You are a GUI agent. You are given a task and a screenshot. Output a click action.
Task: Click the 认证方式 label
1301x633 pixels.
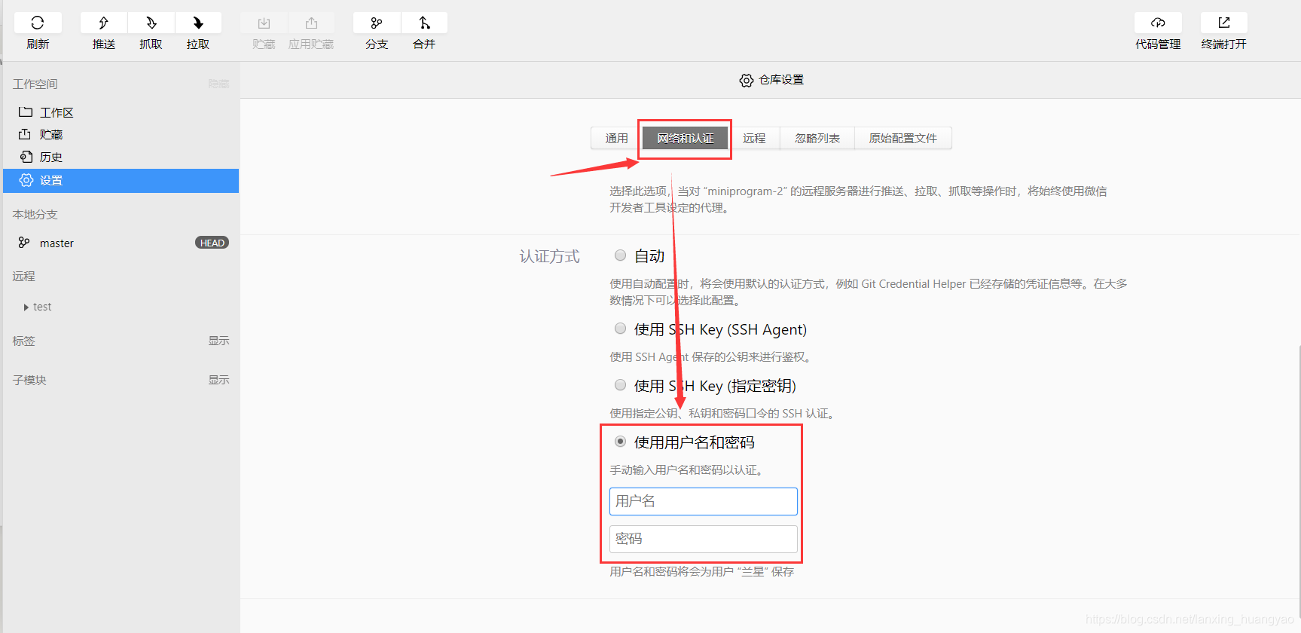pos(550,257)
